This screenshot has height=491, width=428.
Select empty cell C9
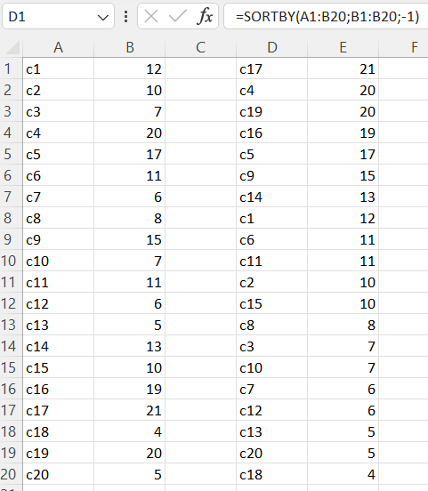[201, 239]
